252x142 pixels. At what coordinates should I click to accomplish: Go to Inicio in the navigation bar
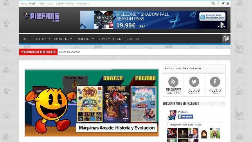27,39
